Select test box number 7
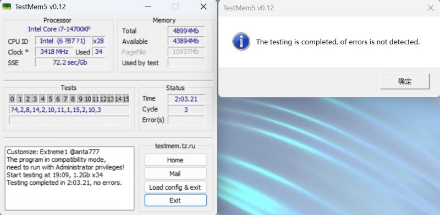 tap(65, 99)
